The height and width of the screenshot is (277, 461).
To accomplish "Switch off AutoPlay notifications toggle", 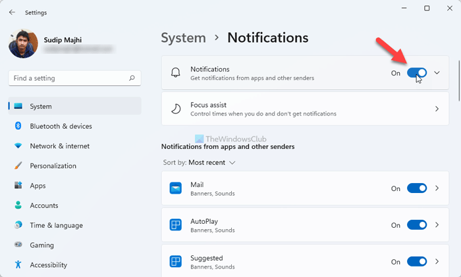I will pyautogui.click(x=417, y=225).
